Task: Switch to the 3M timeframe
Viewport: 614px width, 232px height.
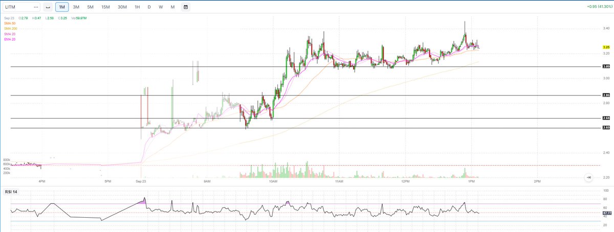Action: [x=76, y=7]
